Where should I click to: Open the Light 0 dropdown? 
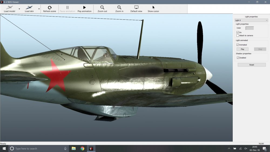point(251,20)
